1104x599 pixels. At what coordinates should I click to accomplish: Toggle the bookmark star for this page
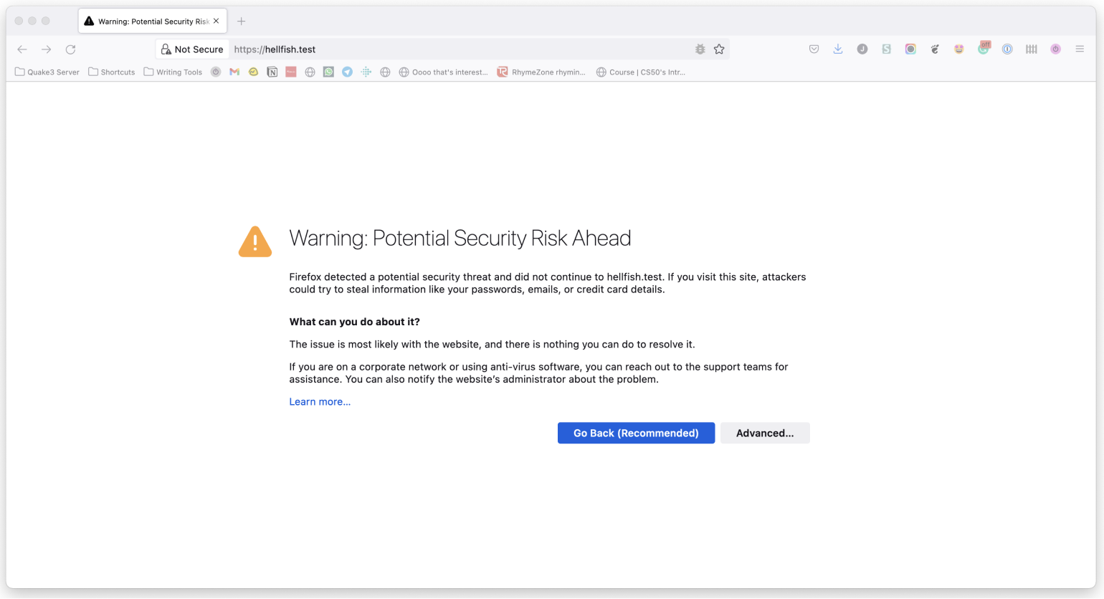point(720,49)
